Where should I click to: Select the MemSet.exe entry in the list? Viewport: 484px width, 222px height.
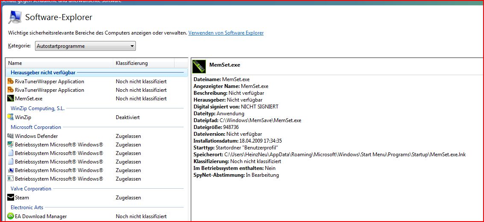(28, 99)
